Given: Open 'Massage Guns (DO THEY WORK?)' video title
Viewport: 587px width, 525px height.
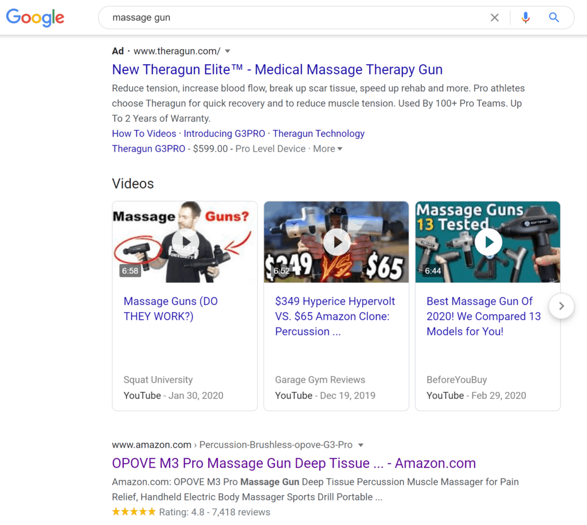Looking at the screenshot, I should click(x=171, y=309).
